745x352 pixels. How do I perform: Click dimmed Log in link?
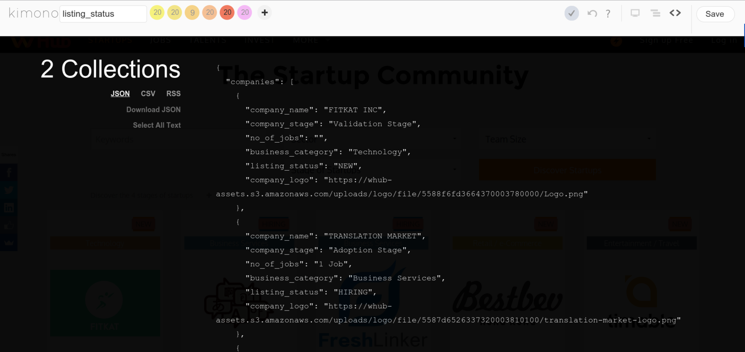[724, 41]
